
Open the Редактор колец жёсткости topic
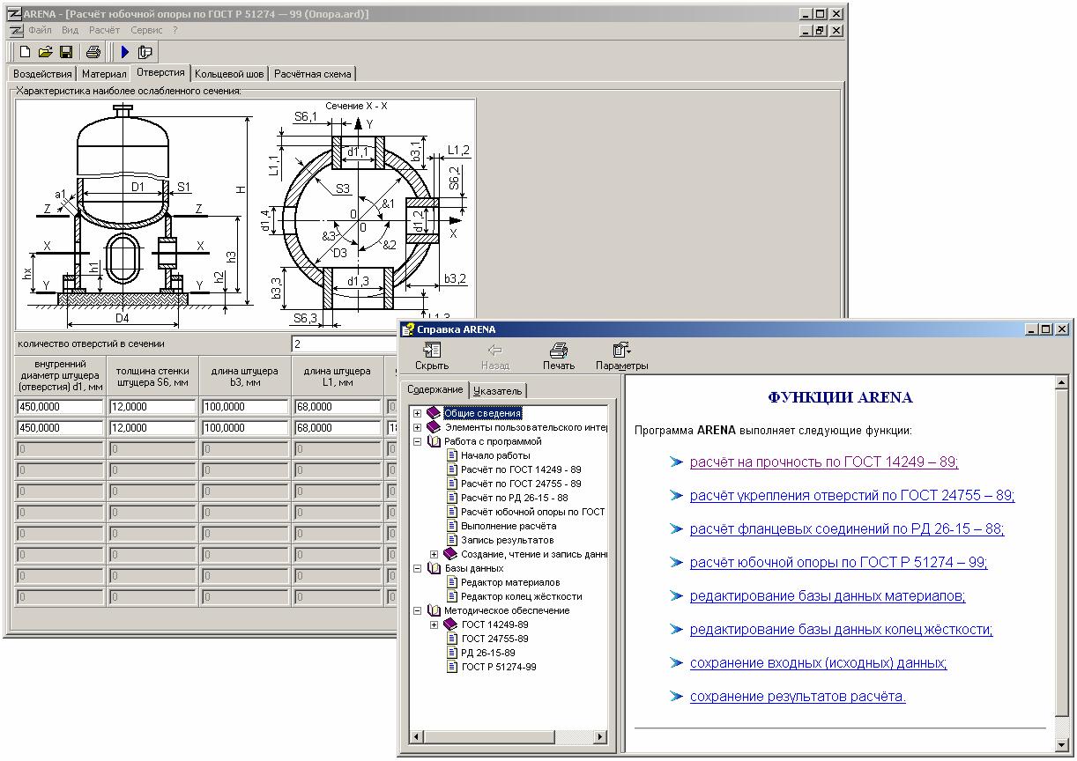[521, 596]
